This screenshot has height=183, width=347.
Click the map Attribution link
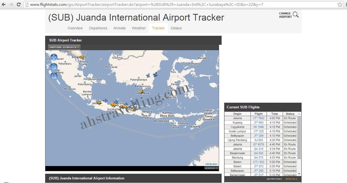[211, 164]
